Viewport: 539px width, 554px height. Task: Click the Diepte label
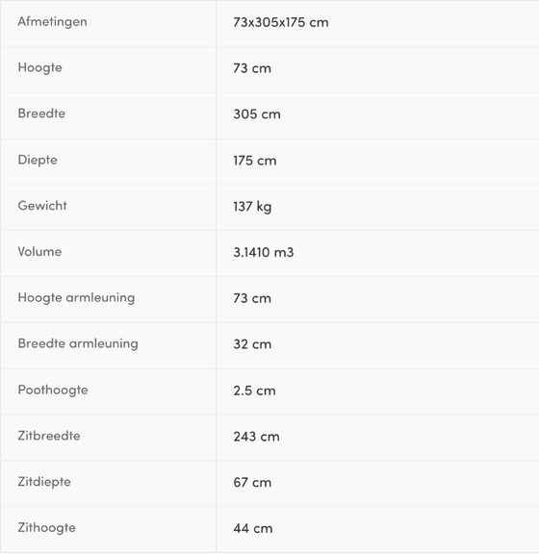click(38, 160)
